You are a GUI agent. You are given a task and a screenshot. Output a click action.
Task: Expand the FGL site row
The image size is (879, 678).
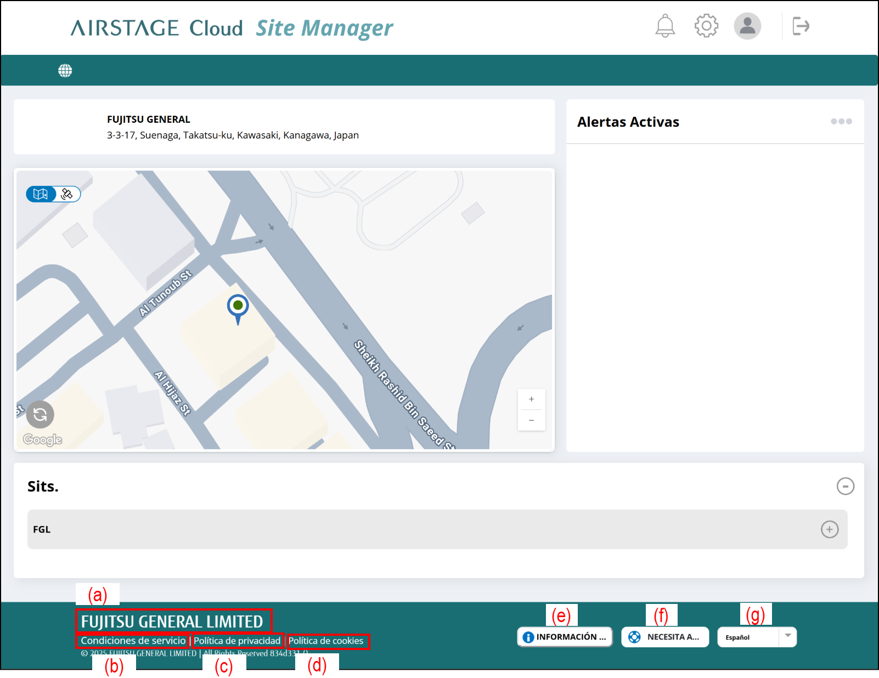click(x=829, y=529)
